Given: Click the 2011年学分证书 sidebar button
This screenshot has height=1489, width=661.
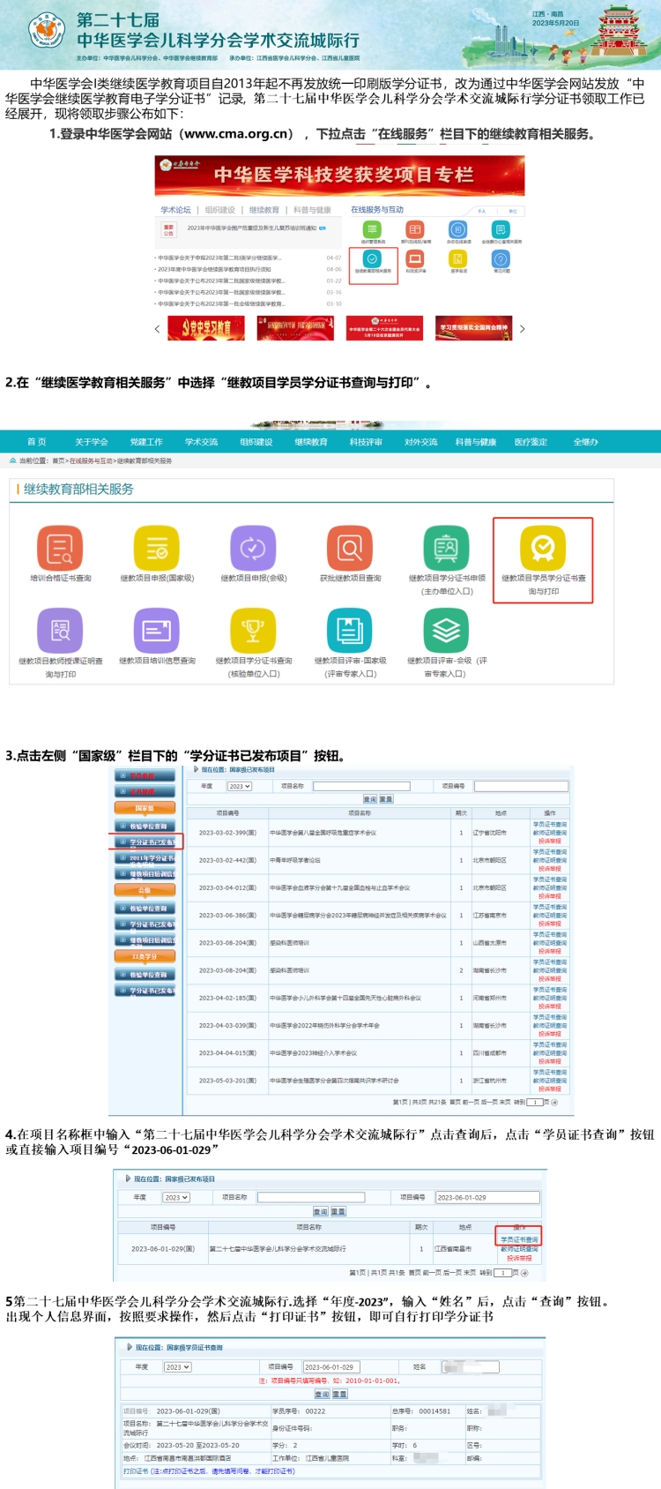Looking at the screenshot, I should (x=146, y=857).
